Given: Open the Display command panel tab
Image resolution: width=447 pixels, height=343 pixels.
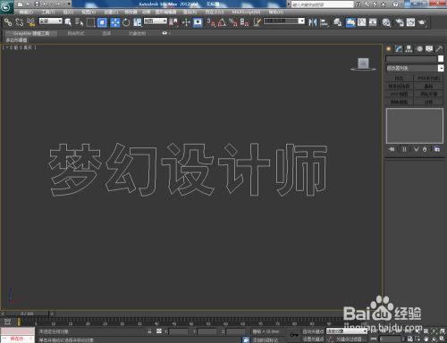Looking at the screenshot, I should 429,49.
